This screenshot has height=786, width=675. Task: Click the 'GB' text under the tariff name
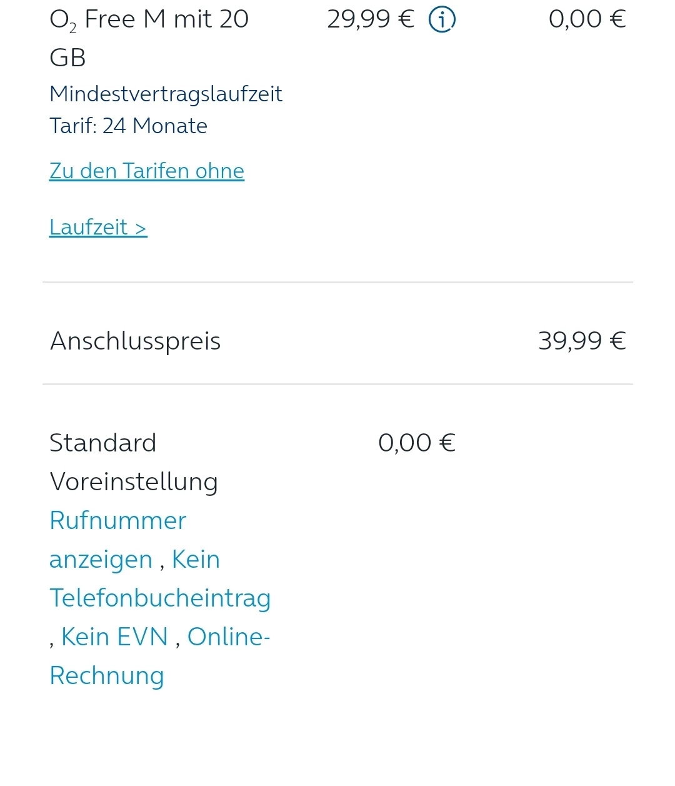(67, 58)
